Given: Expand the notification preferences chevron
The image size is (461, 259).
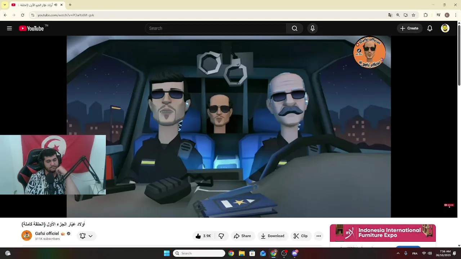Looking at the screenshot, I should coord(90,236).
